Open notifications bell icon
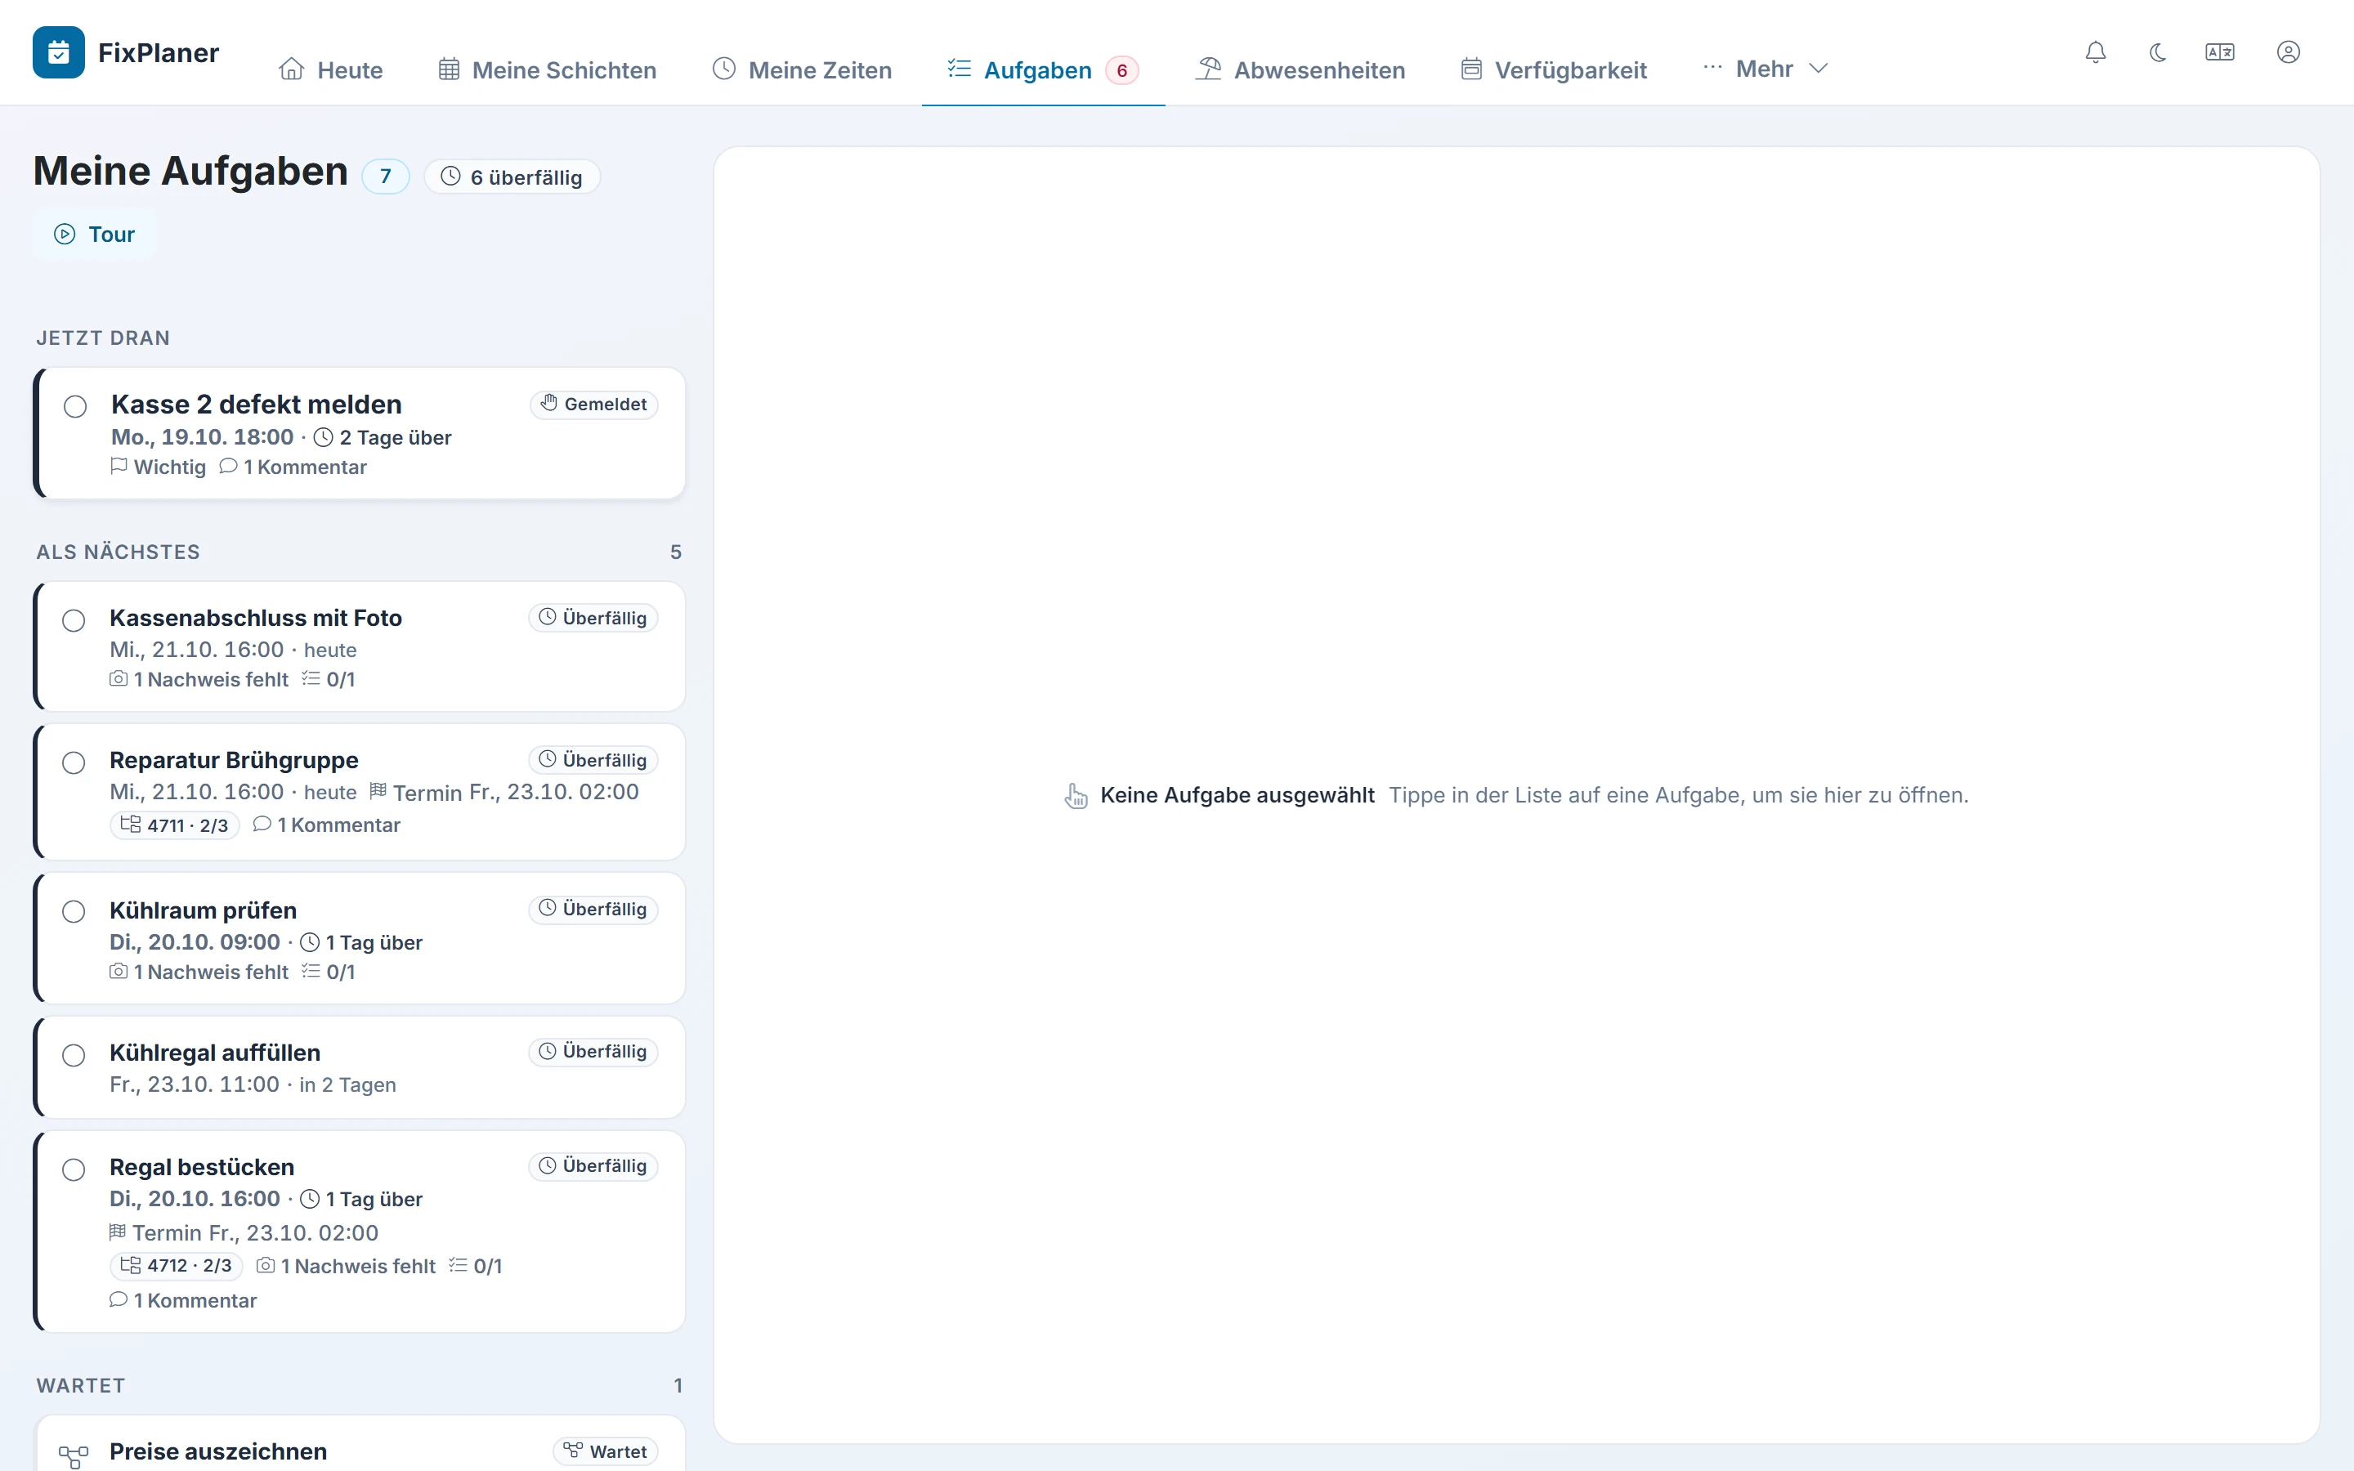2354x1471 pixels. (2095, 52)
